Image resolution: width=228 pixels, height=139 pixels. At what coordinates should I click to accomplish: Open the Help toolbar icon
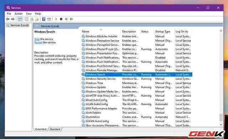coord(44,19)
